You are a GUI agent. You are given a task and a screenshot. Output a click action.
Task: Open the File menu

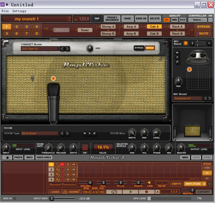[5, 11]
